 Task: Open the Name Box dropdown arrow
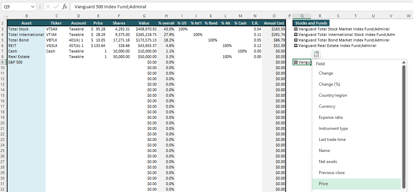click(33, 7)
